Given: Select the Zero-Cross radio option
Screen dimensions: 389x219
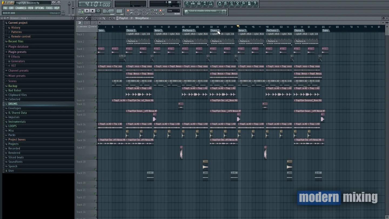Looking at the screenshot, I should 78,27.
